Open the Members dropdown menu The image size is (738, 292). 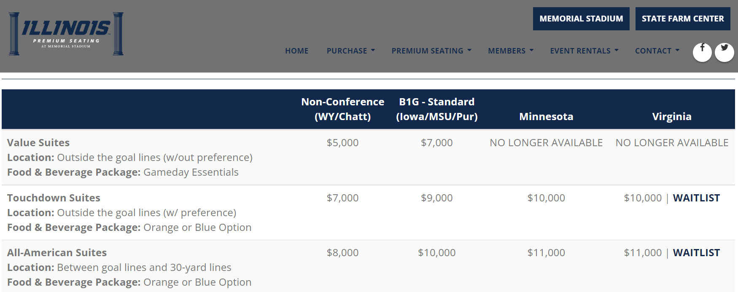pos(510,51)
